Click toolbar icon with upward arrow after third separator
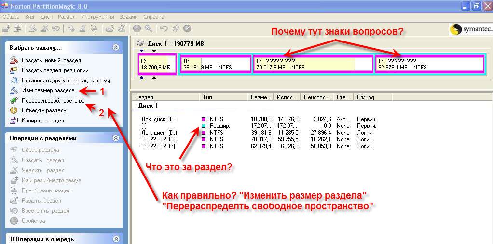Image resolution: width=493 pixels, height=244 pixels. coord(109,28)
